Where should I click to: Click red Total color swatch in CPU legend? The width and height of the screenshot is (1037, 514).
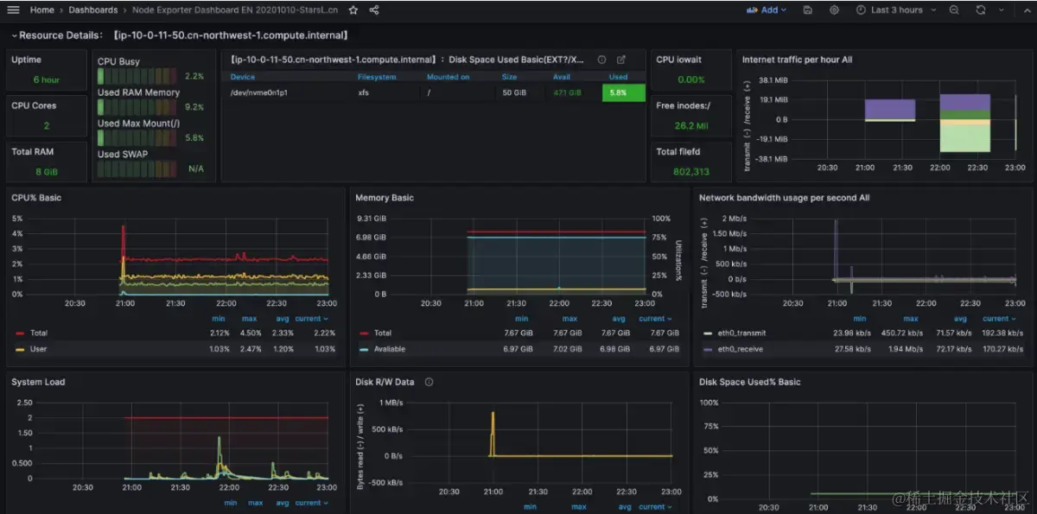[x=20, y=333]
